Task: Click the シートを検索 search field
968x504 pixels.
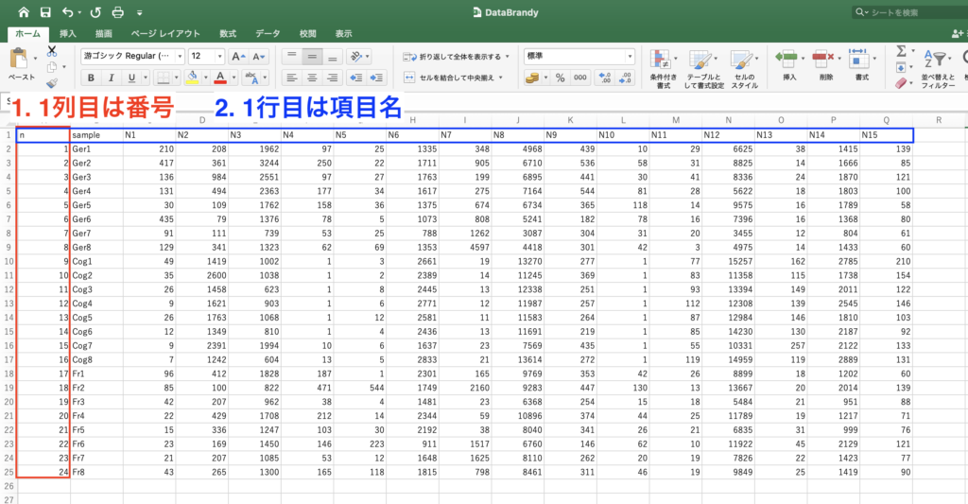Action: pos(912,12)
